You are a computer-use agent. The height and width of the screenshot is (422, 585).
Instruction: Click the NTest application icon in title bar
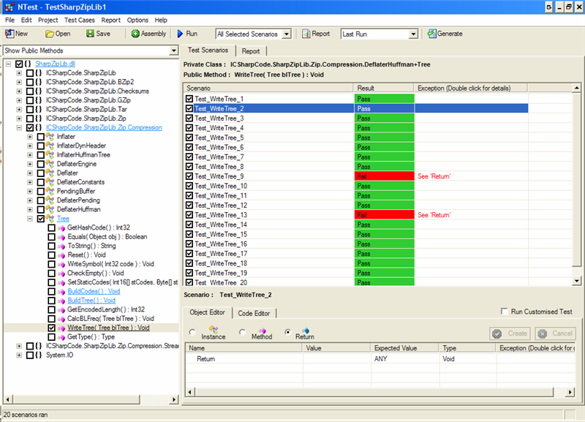[10, 7]
